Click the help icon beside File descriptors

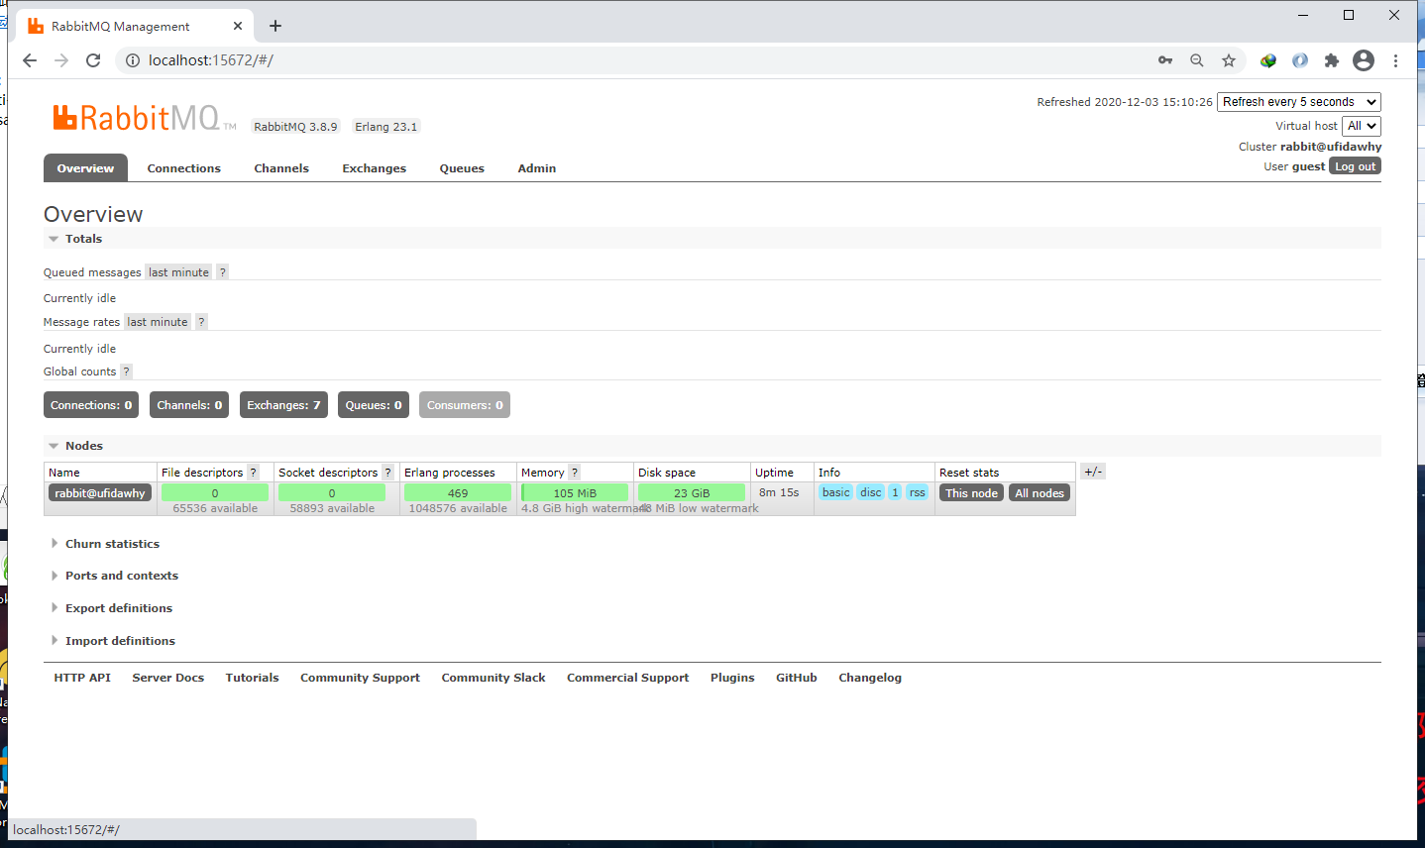coord(255,472)
